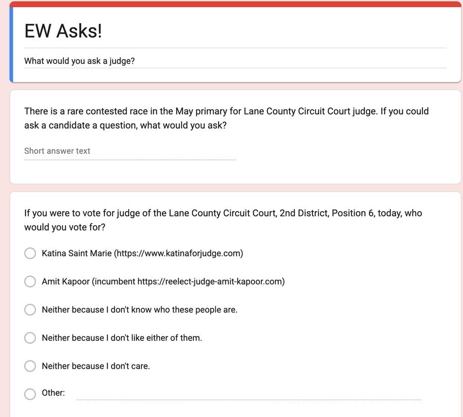The height and width of the screenshot is (417, 463).
Task: Click the Short answer text field
Action: click(130, 151)
